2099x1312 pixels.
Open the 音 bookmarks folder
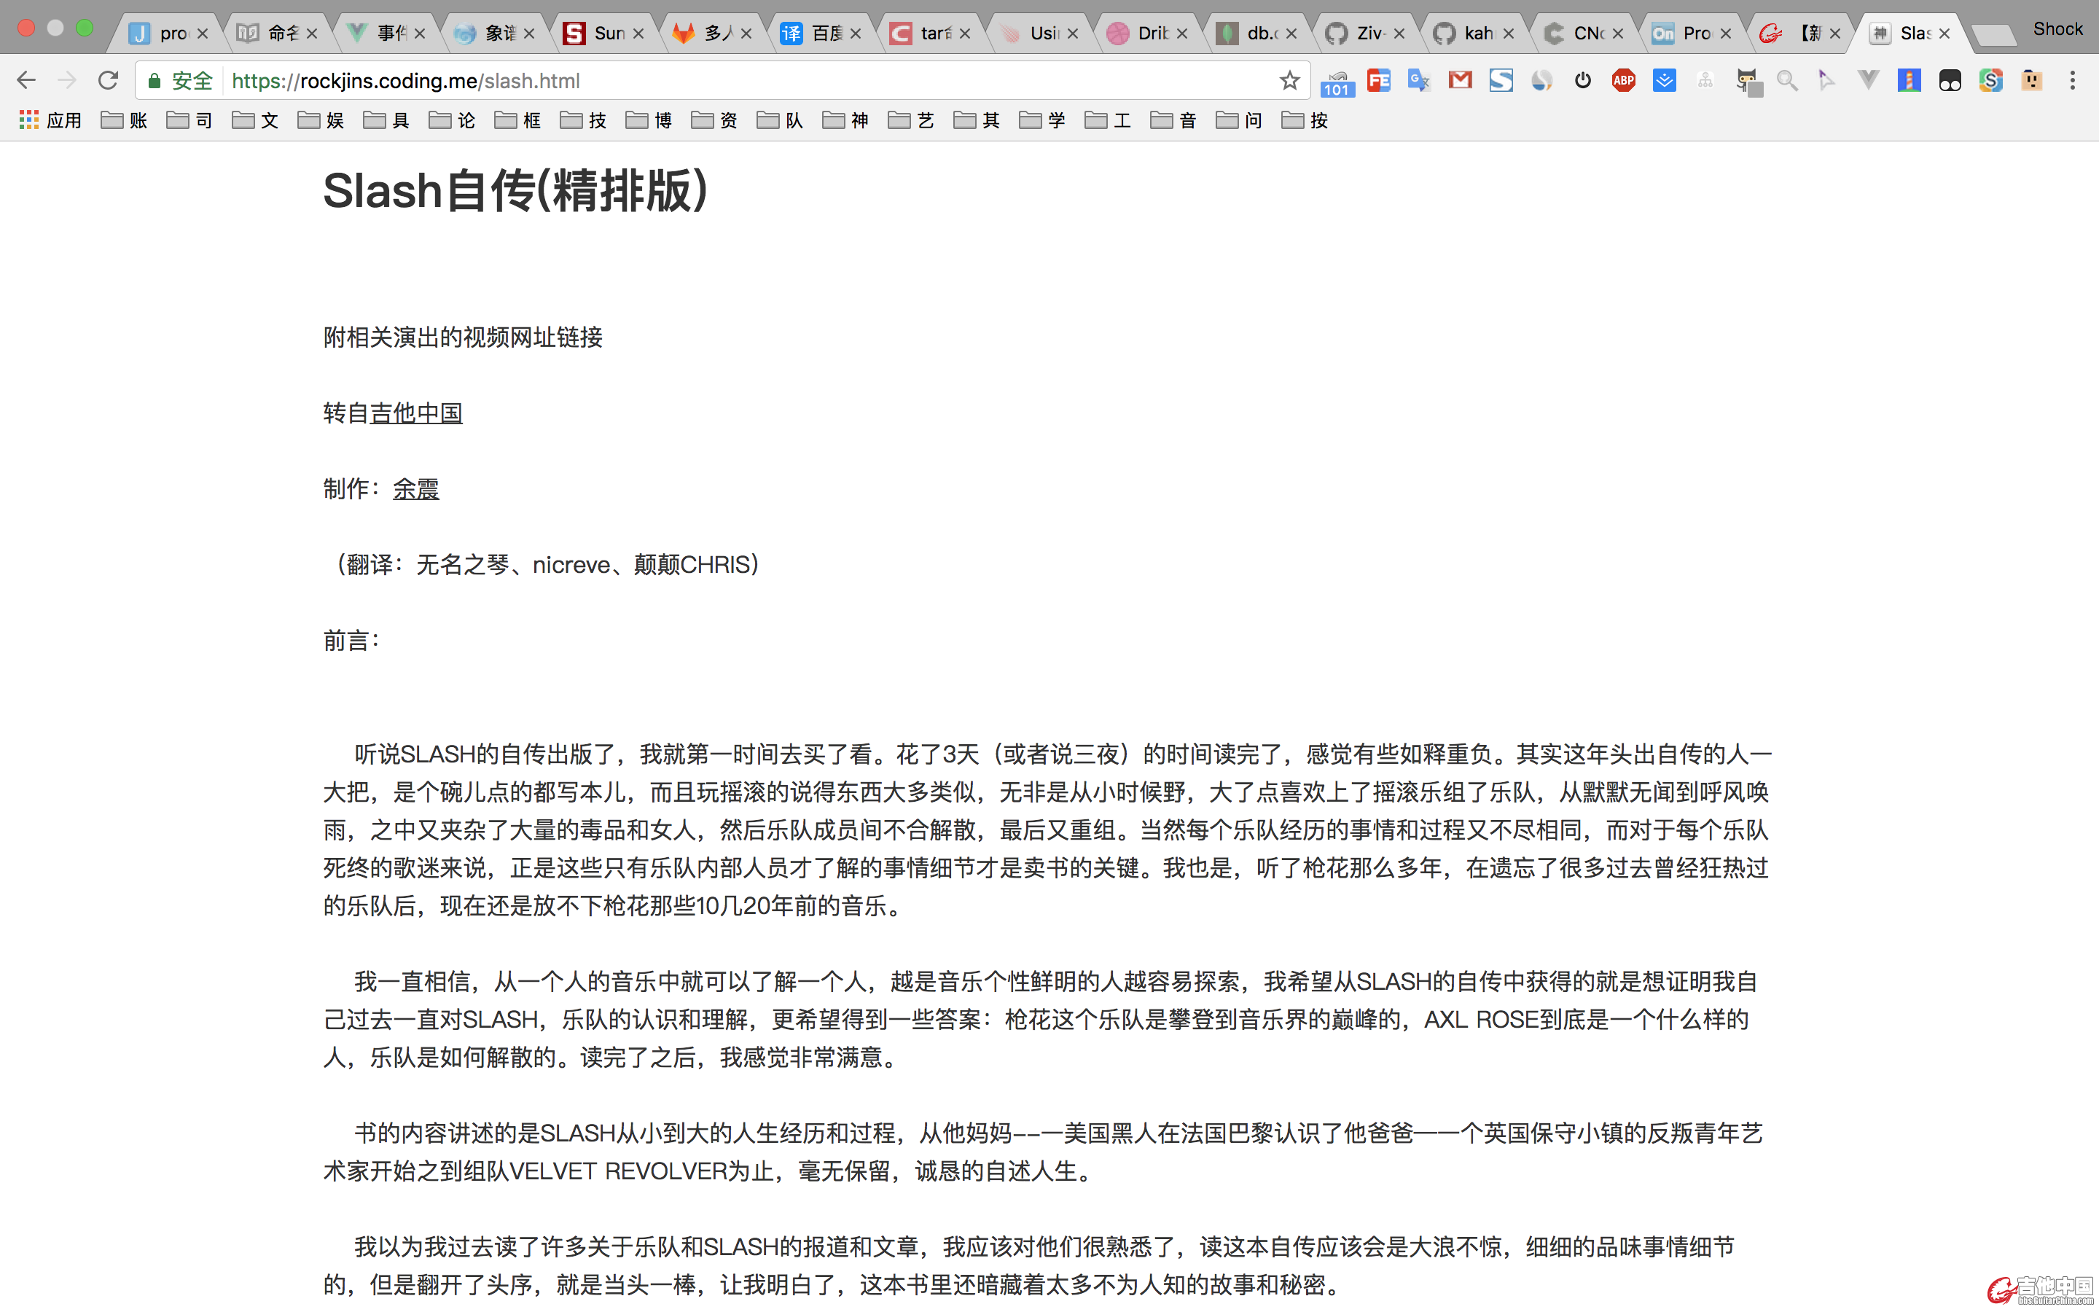1174,120
